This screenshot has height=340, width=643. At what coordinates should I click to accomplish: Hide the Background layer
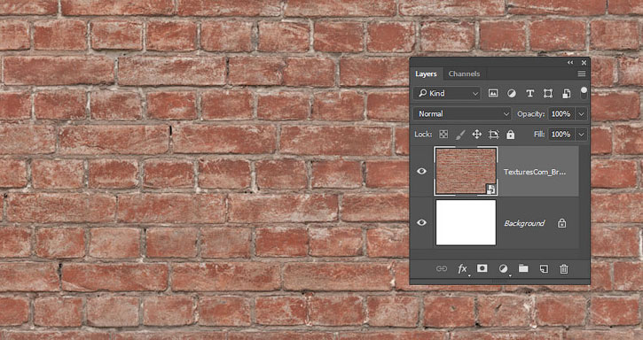click(x=421, y=222)
